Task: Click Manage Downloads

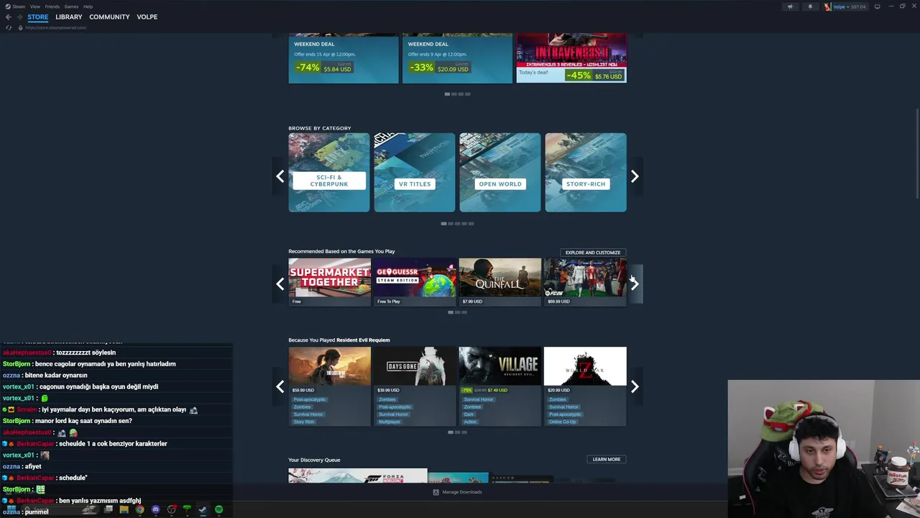Action: pyautogui.click(x=458, y=492)
